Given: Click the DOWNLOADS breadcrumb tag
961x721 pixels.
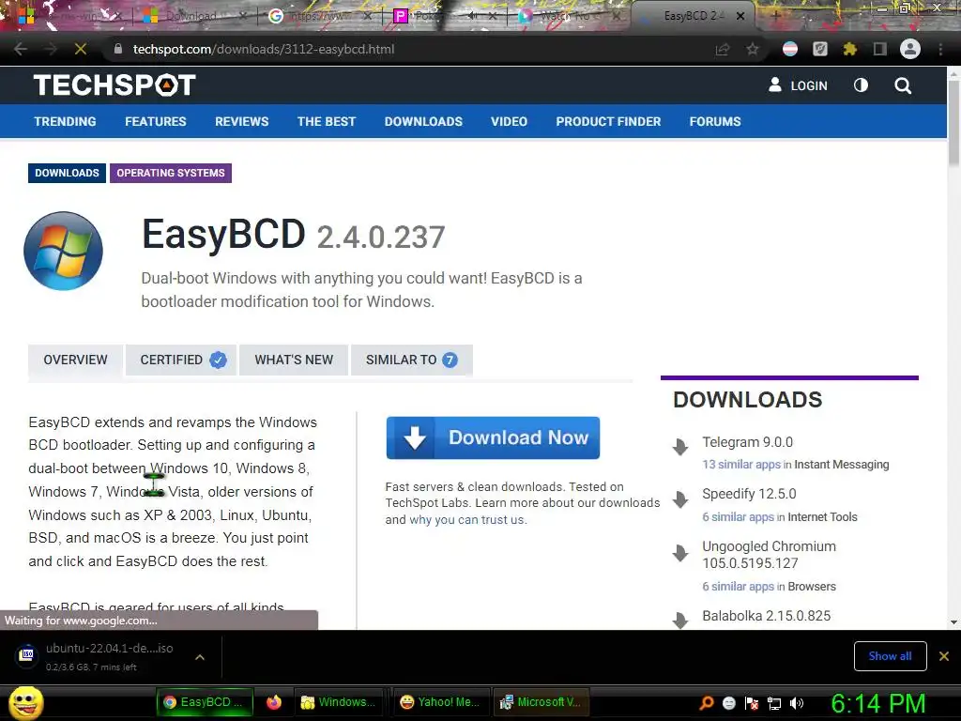Looking at the screenshot, I should (x=67, y=173).
